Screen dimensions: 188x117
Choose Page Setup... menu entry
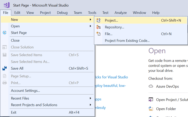click(x=47, y=76)
